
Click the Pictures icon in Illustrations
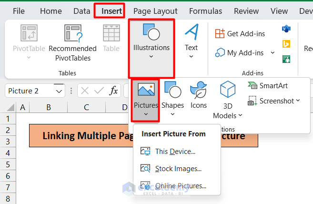[x=145, y=90]
